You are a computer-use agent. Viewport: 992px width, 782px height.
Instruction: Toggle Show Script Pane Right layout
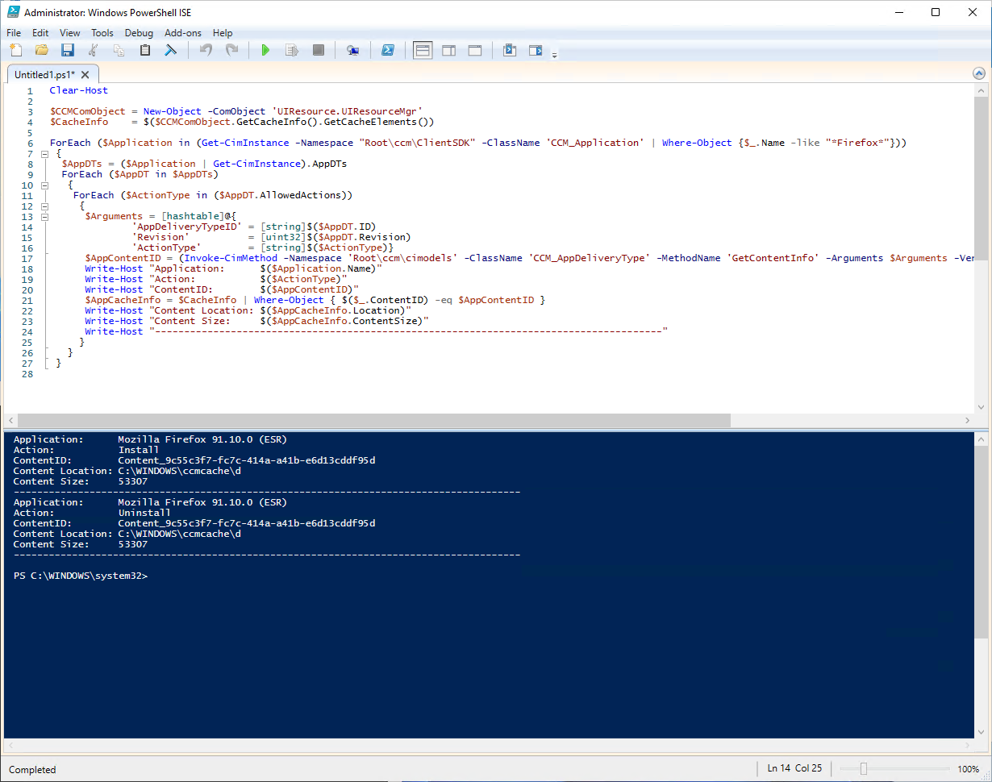(x=449, y=50)
